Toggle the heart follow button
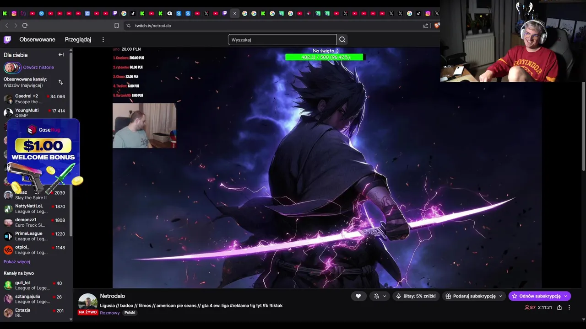586x329 pixels. click(x=358, y=296)
